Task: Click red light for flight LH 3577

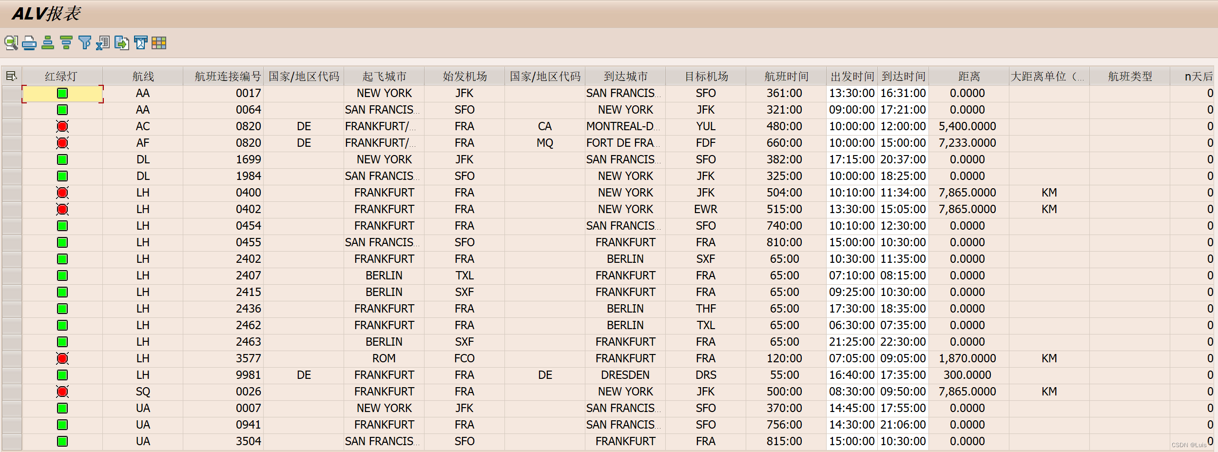Action: coord(62,358)
